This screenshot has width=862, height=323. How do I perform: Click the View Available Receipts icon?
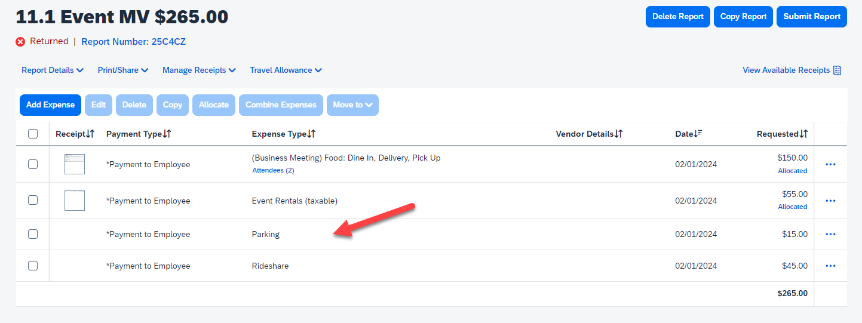click(837, 70)
